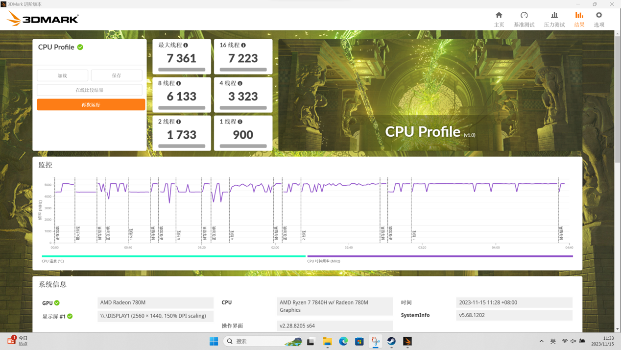
Task: Click the 1 线程 score 900
Action: coord(243,135)
